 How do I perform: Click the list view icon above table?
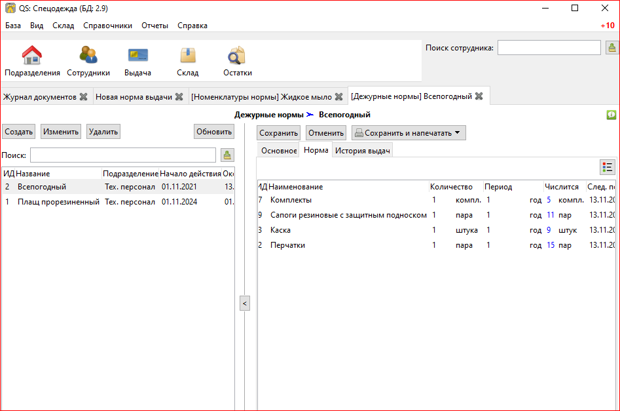[608, 167]
